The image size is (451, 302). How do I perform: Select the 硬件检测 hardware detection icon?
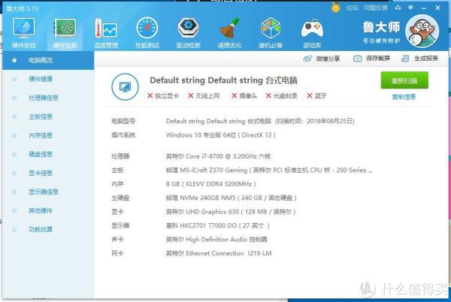[x=65, y=33]
